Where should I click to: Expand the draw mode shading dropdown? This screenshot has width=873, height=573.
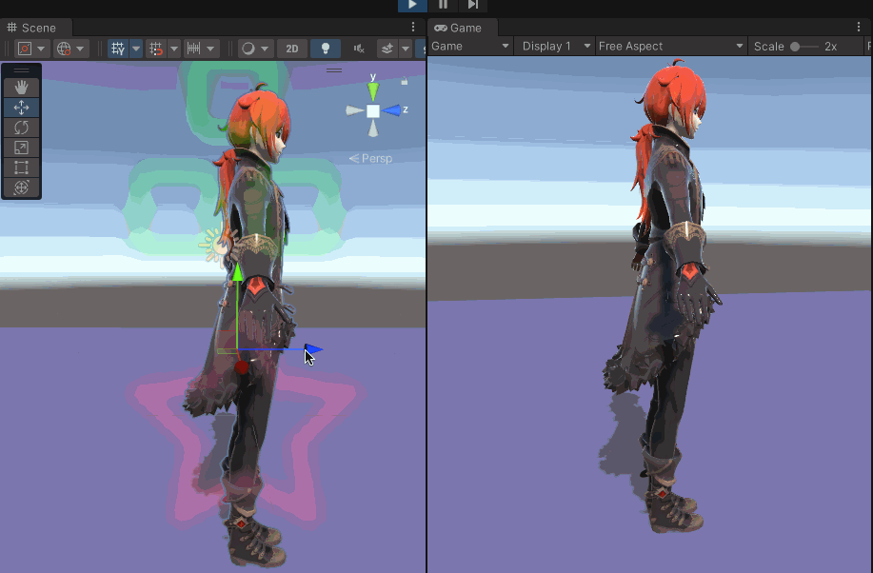tap(255, 49)
